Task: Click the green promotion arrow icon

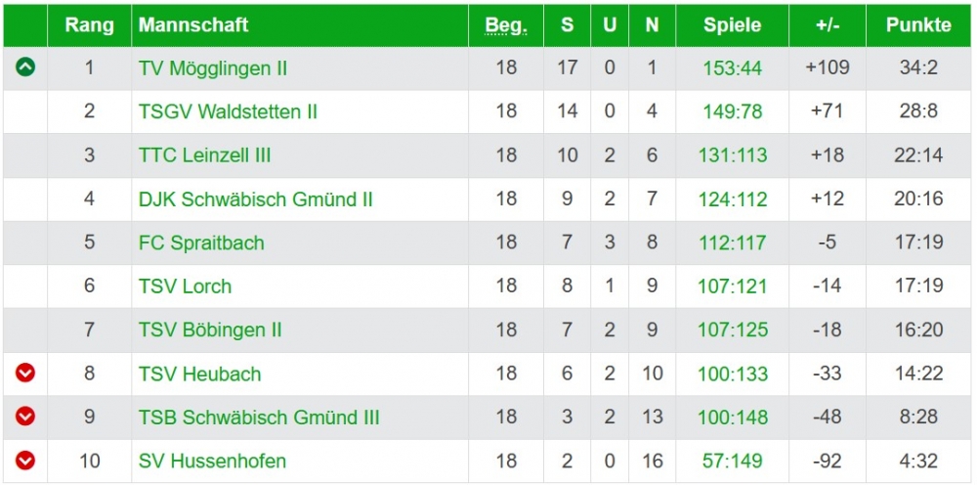Action: [x=25, y=67]
